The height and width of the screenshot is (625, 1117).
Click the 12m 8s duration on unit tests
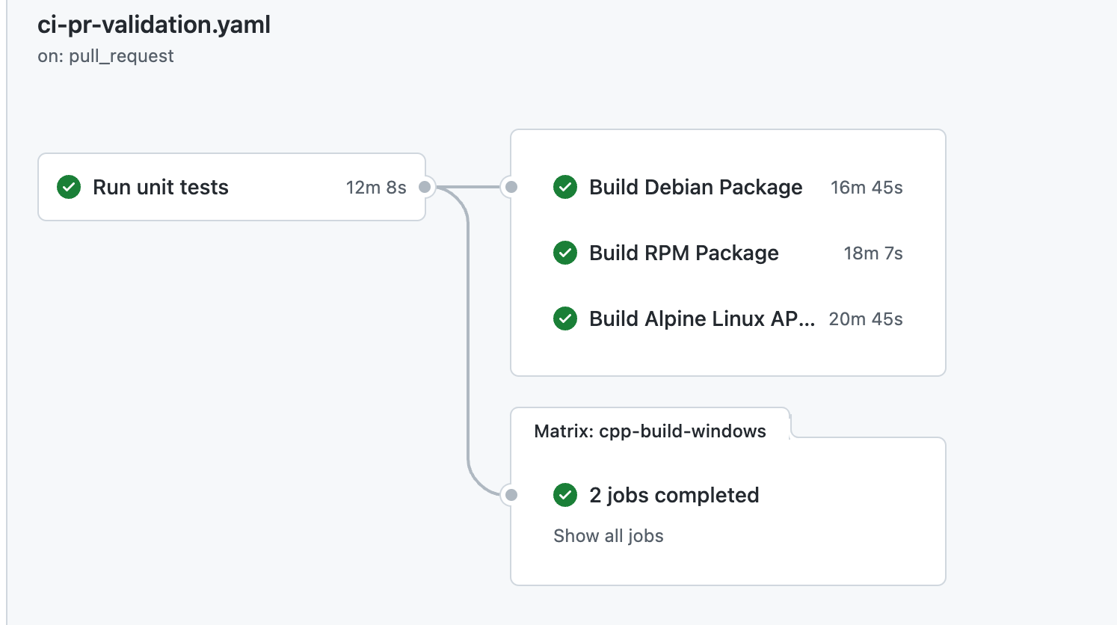coord(376,188)
